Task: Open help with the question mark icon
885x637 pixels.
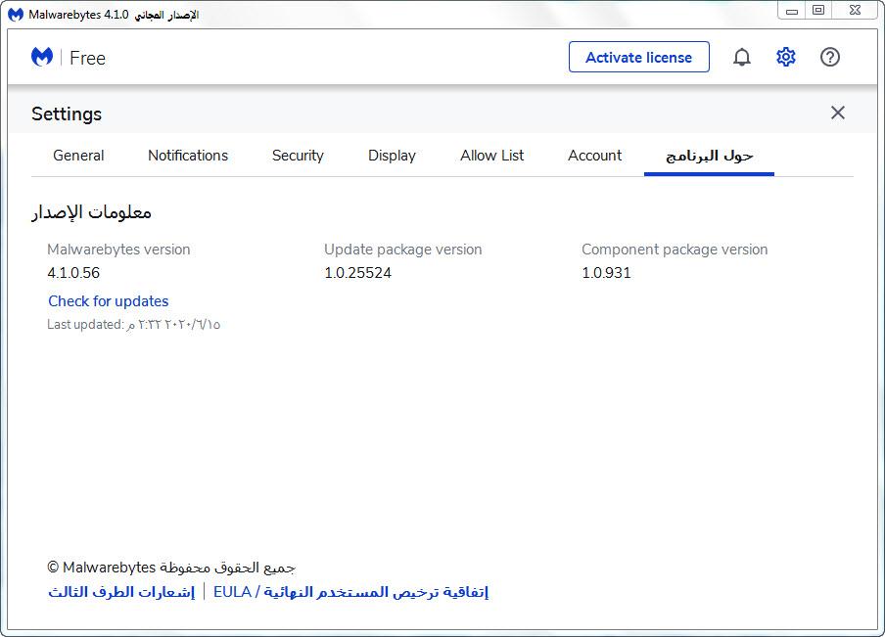Action: (x=830, y=57)
